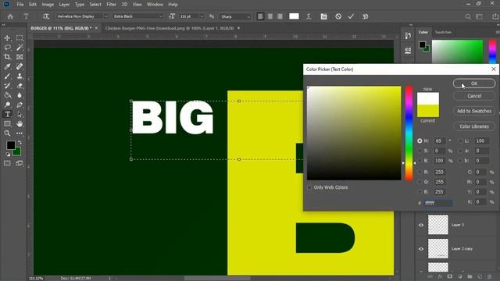Switch to the Swatches panel tab
The height and width of the screenshot is (281, 500).
443,32
